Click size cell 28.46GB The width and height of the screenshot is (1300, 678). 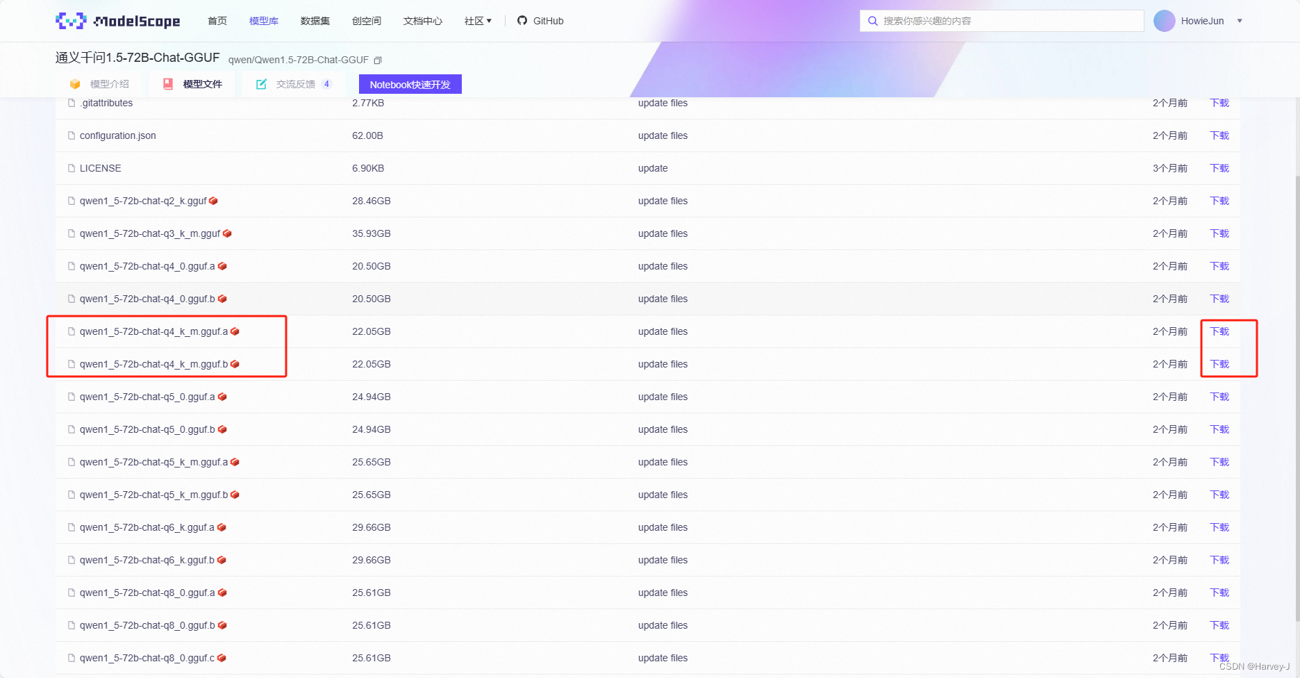click(372, 201)
